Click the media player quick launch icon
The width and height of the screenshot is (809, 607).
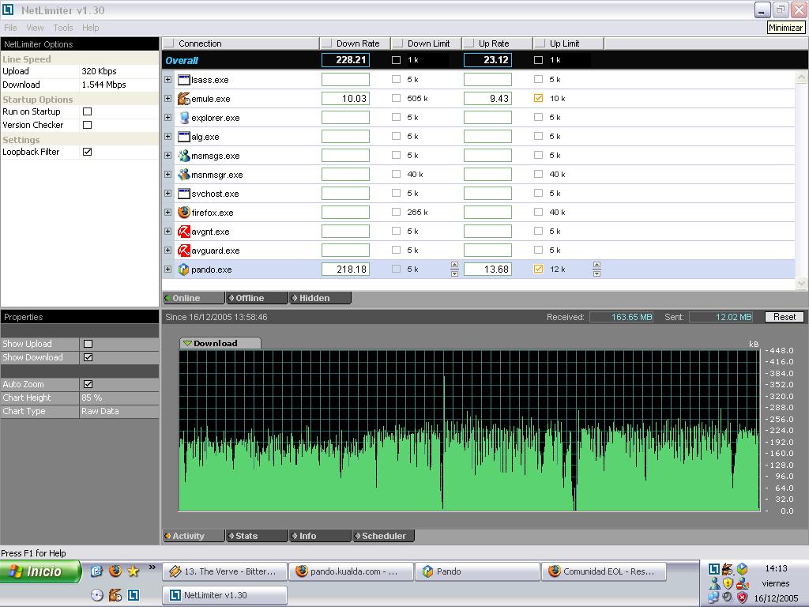[97, 595]
